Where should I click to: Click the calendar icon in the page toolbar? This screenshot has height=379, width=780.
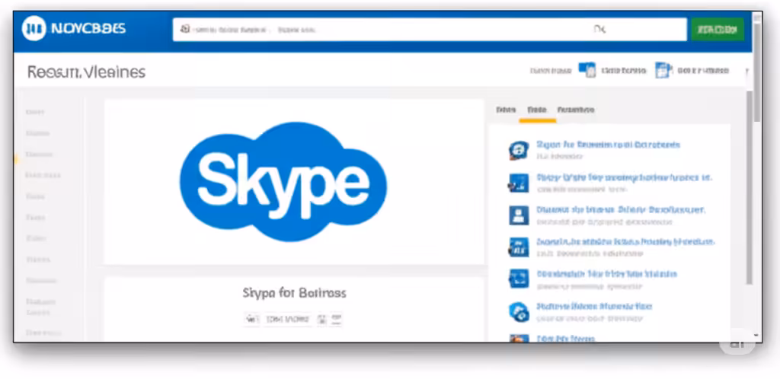[x=663, y=71]
